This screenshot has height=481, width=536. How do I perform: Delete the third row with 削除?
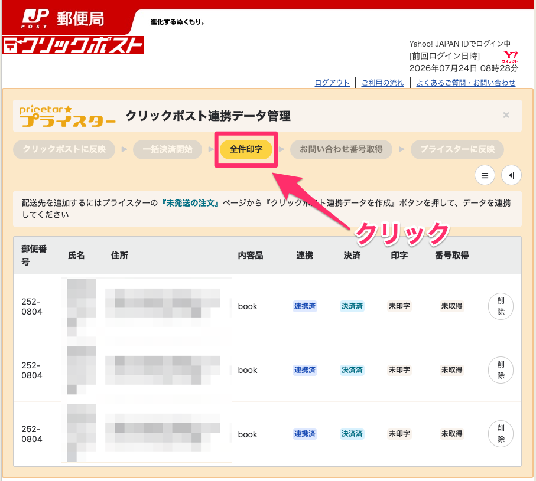(x=501, y=434)
